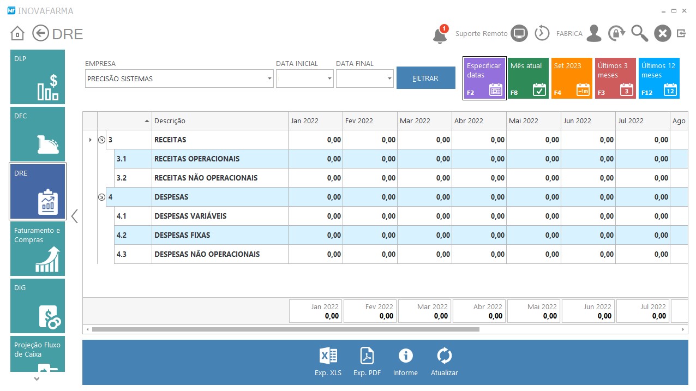Click the search magnifier icon

(639, 34)
